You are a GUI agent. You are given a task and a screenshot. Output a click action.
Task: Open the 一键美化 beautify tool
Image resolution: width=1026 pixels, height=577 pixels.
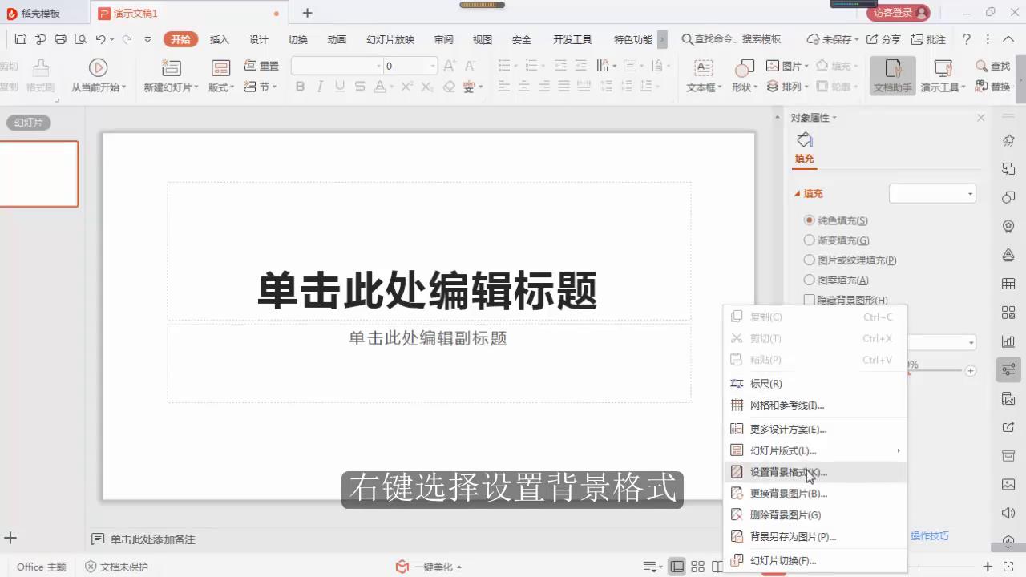coord(429,567)
